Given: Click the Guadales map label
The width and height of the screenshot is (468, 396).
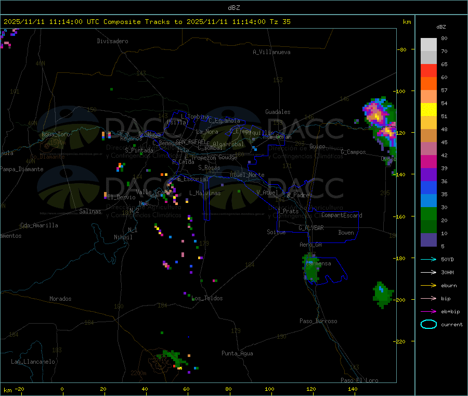Looking at the screenshot, I should coord(278,112).
